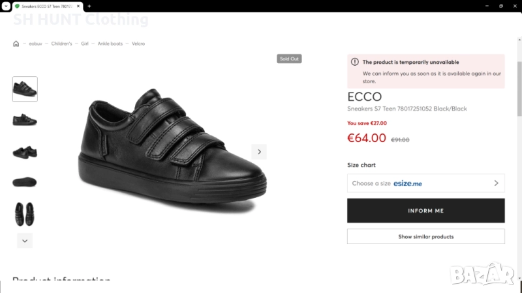Expand the Choose a size selector
This screenshot has height=293, width=522.
[425, 183]
